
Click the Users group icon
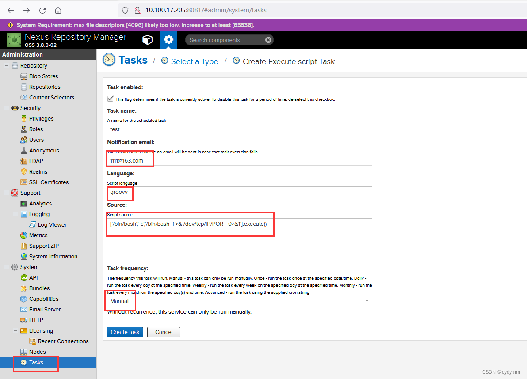point(24,140)
